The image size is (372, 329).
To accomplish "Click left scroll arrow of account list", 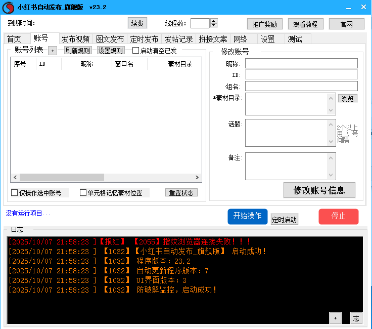I will [x=15, y=178].
